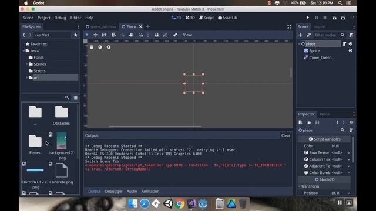Toggle FileSystem list view mode

coord(76,98)
